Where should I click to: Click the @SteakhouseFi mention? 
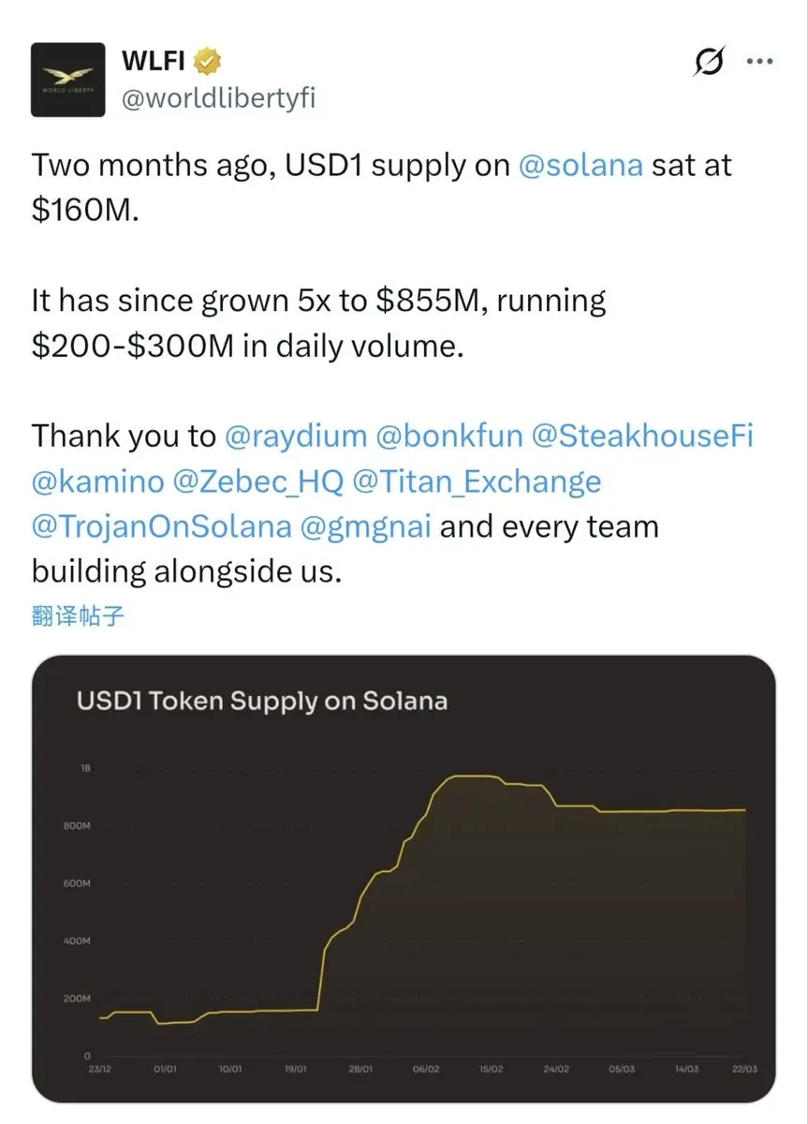point(644,436)
